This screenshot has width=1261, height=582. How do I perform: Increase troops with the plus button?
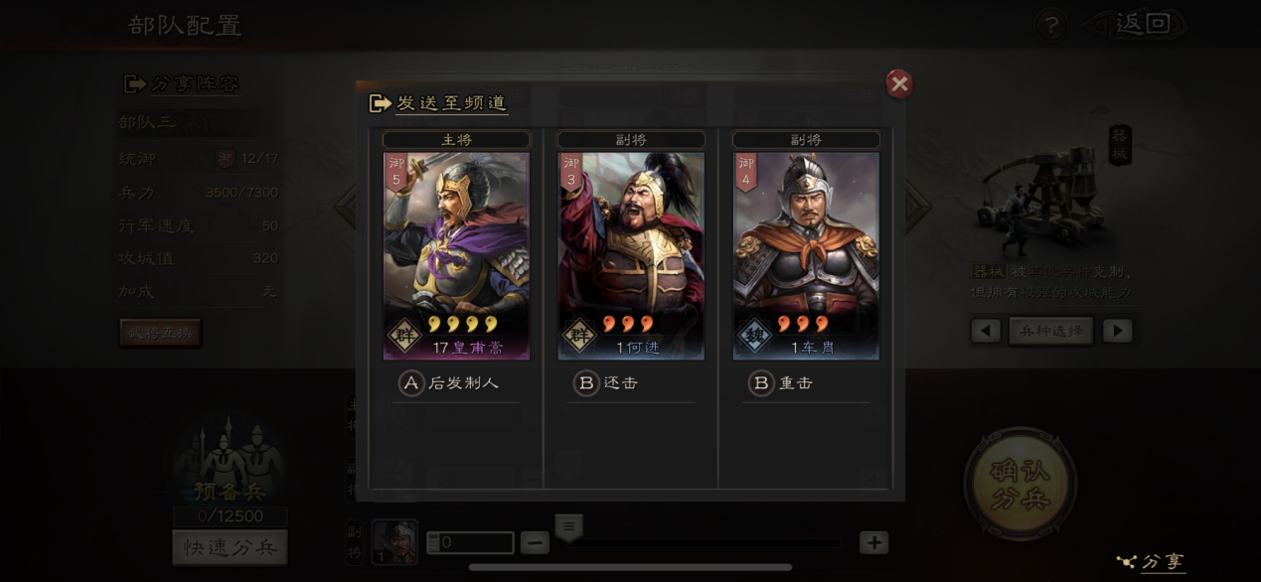coord(873,542)
